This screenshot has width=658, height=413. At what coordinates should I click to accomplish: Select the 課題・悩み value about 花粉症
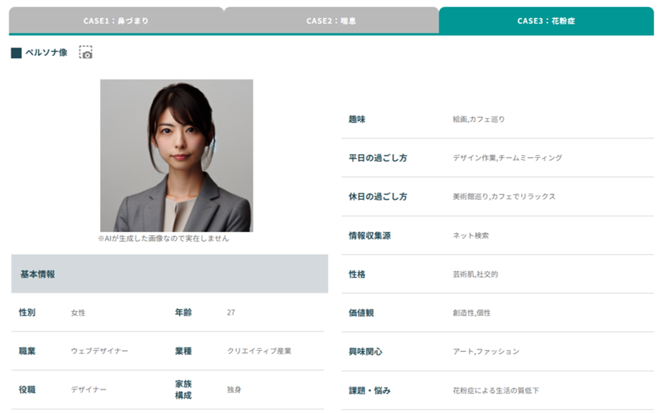496,390
